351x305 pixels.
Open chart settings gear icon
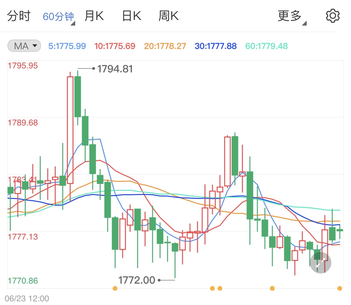pos(332,16)
